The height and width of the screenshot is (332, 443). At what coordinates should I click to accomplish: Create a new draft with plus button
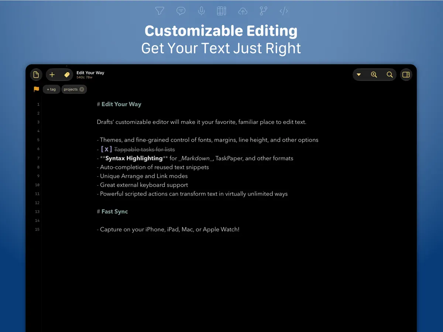point(52,75)
